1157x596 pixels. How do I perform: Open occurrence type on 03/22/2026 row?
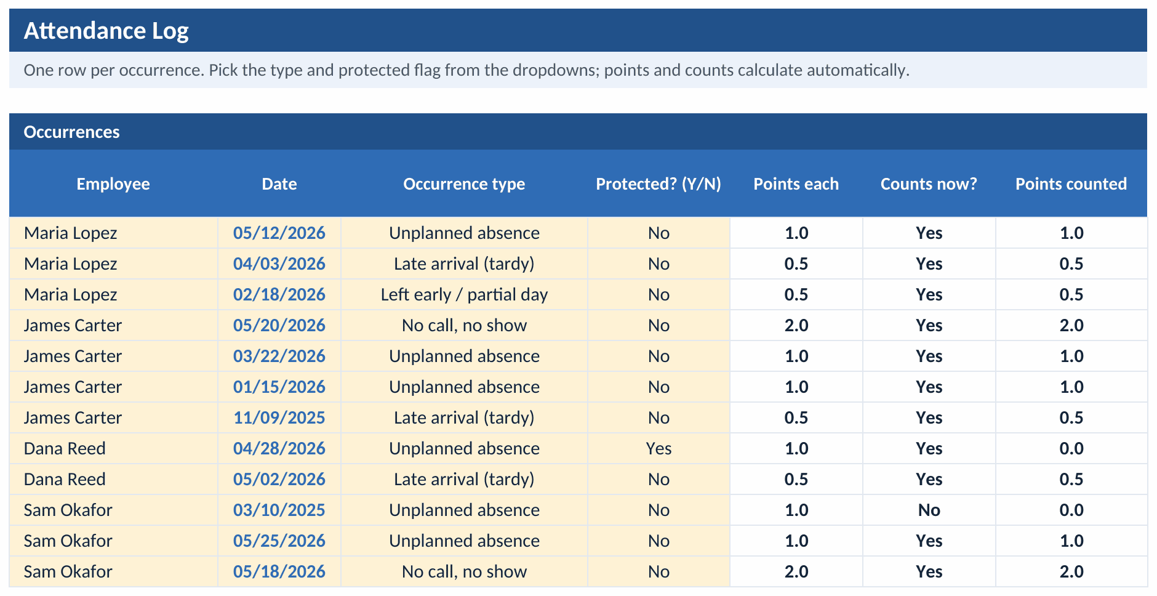pos(464,356)
